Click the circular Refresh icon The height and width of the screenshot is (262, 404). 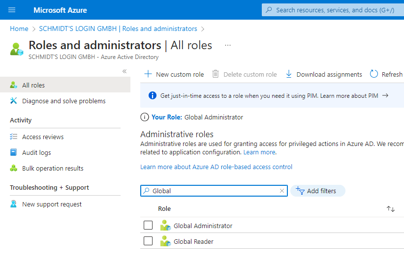pos(373,74)
